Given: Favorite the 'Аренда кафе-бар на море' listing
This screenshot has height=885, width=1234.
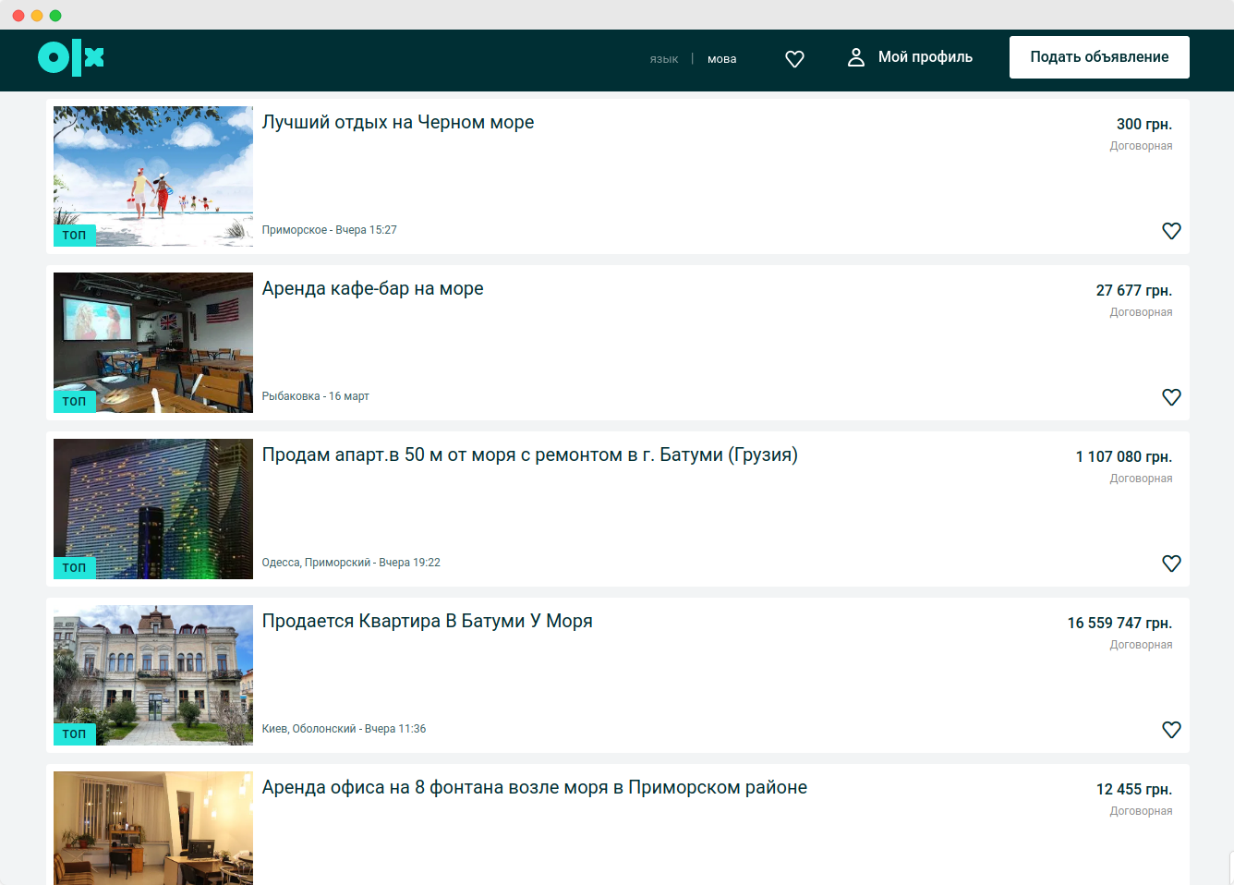Looking at the screenshot, I should 1171,397.
